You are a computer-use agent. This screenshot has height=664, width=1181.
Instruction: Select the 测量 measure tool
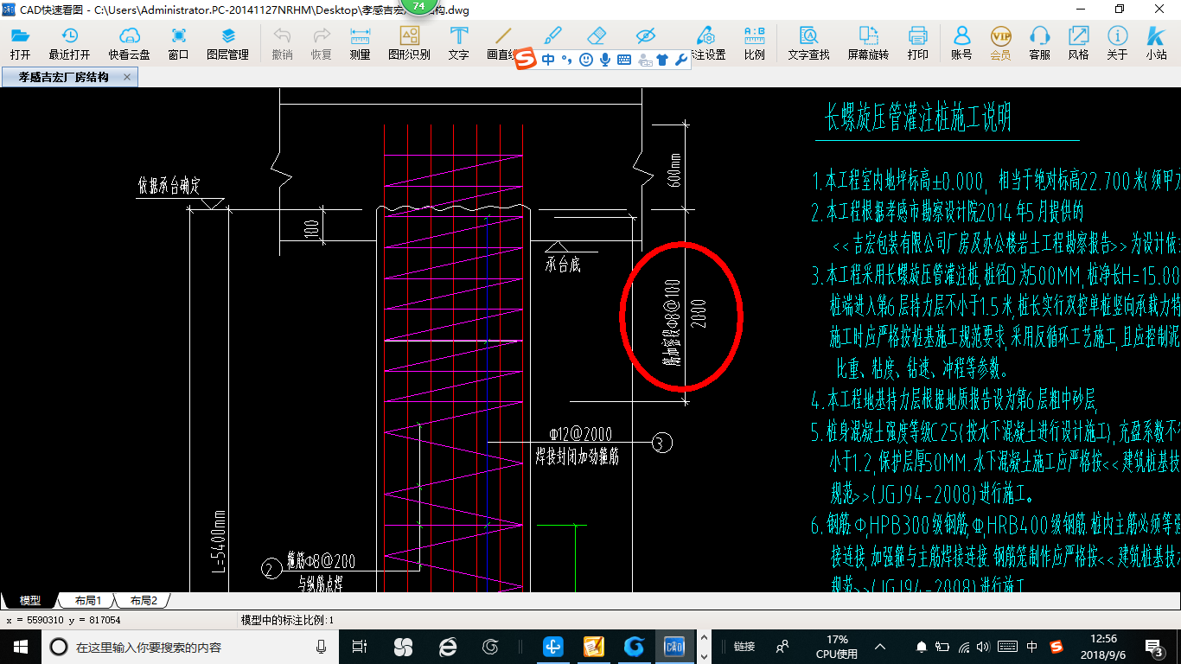coord(360,42)
